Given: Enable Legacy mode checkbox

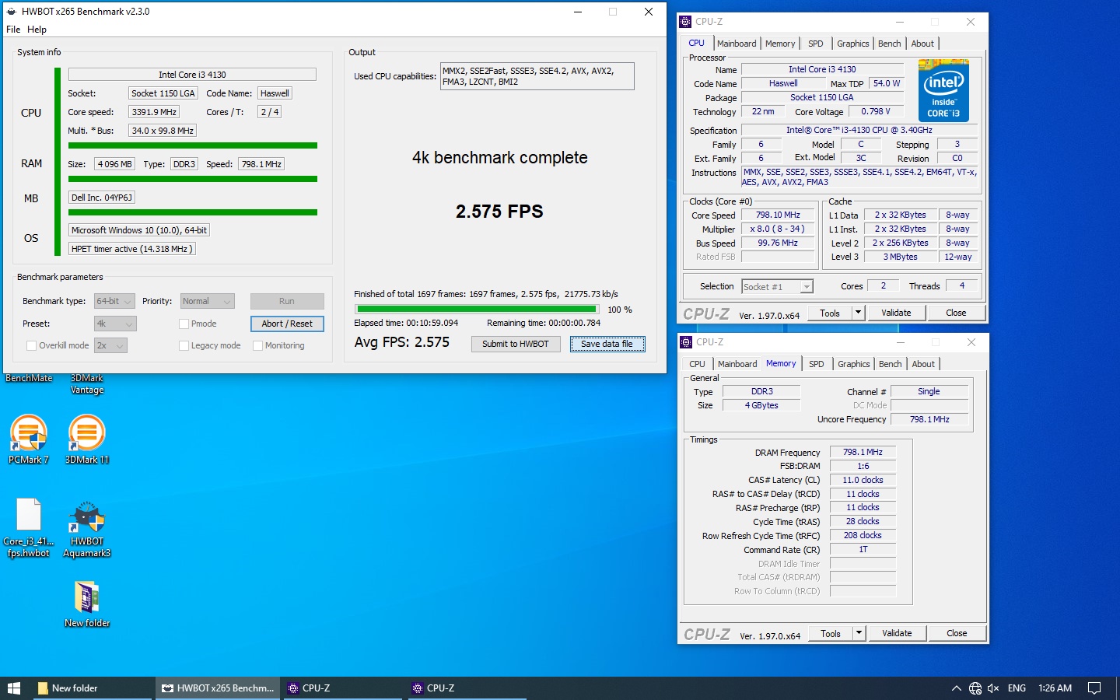Looking at the screenshot, I should tap(184, 345).
